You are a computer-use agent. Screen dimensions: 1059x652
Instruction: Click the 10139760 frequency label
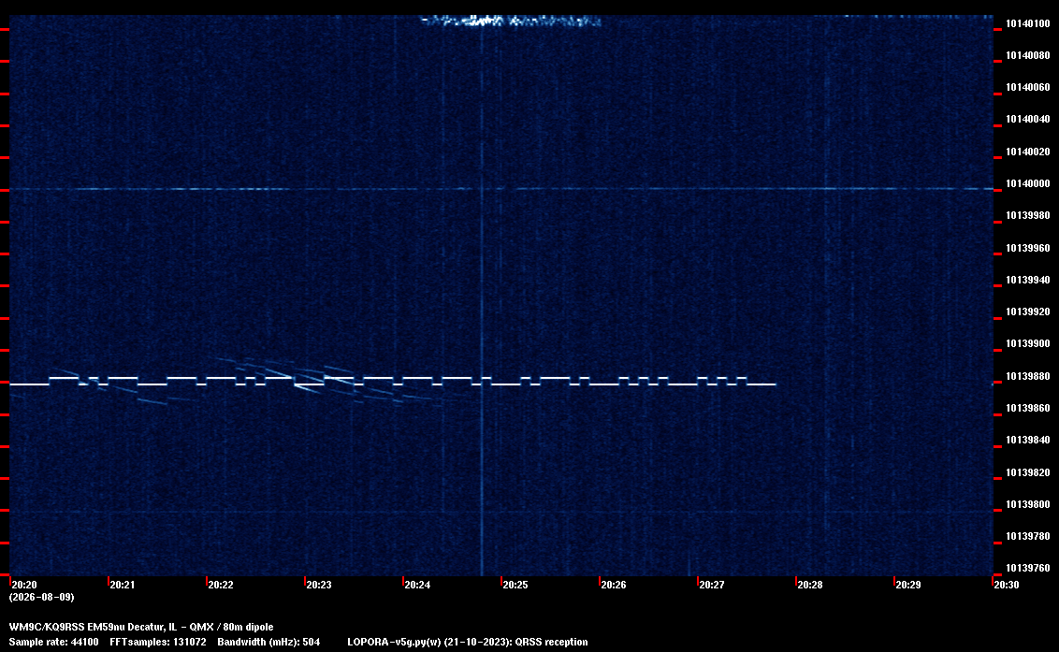click(x=1027, y=568)
